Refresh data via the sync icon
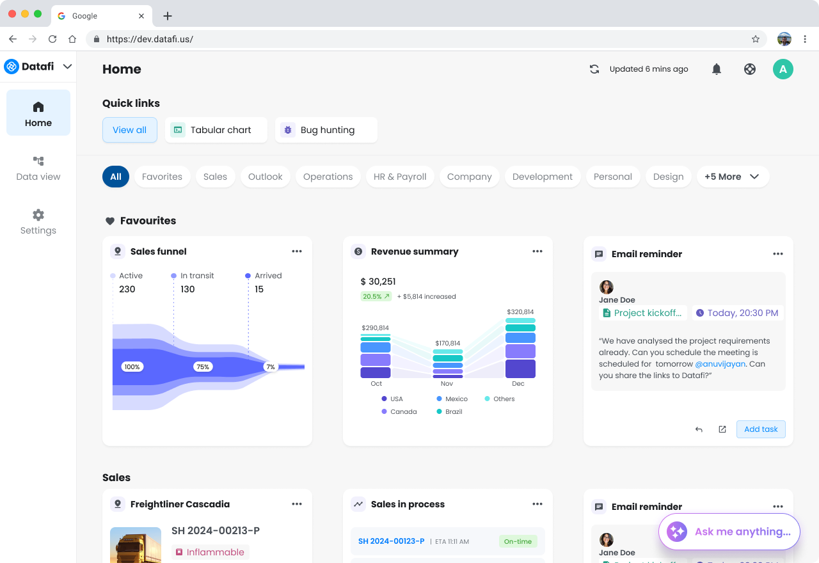This screenshot has height=563, width=819. click(x=594, y=68)
